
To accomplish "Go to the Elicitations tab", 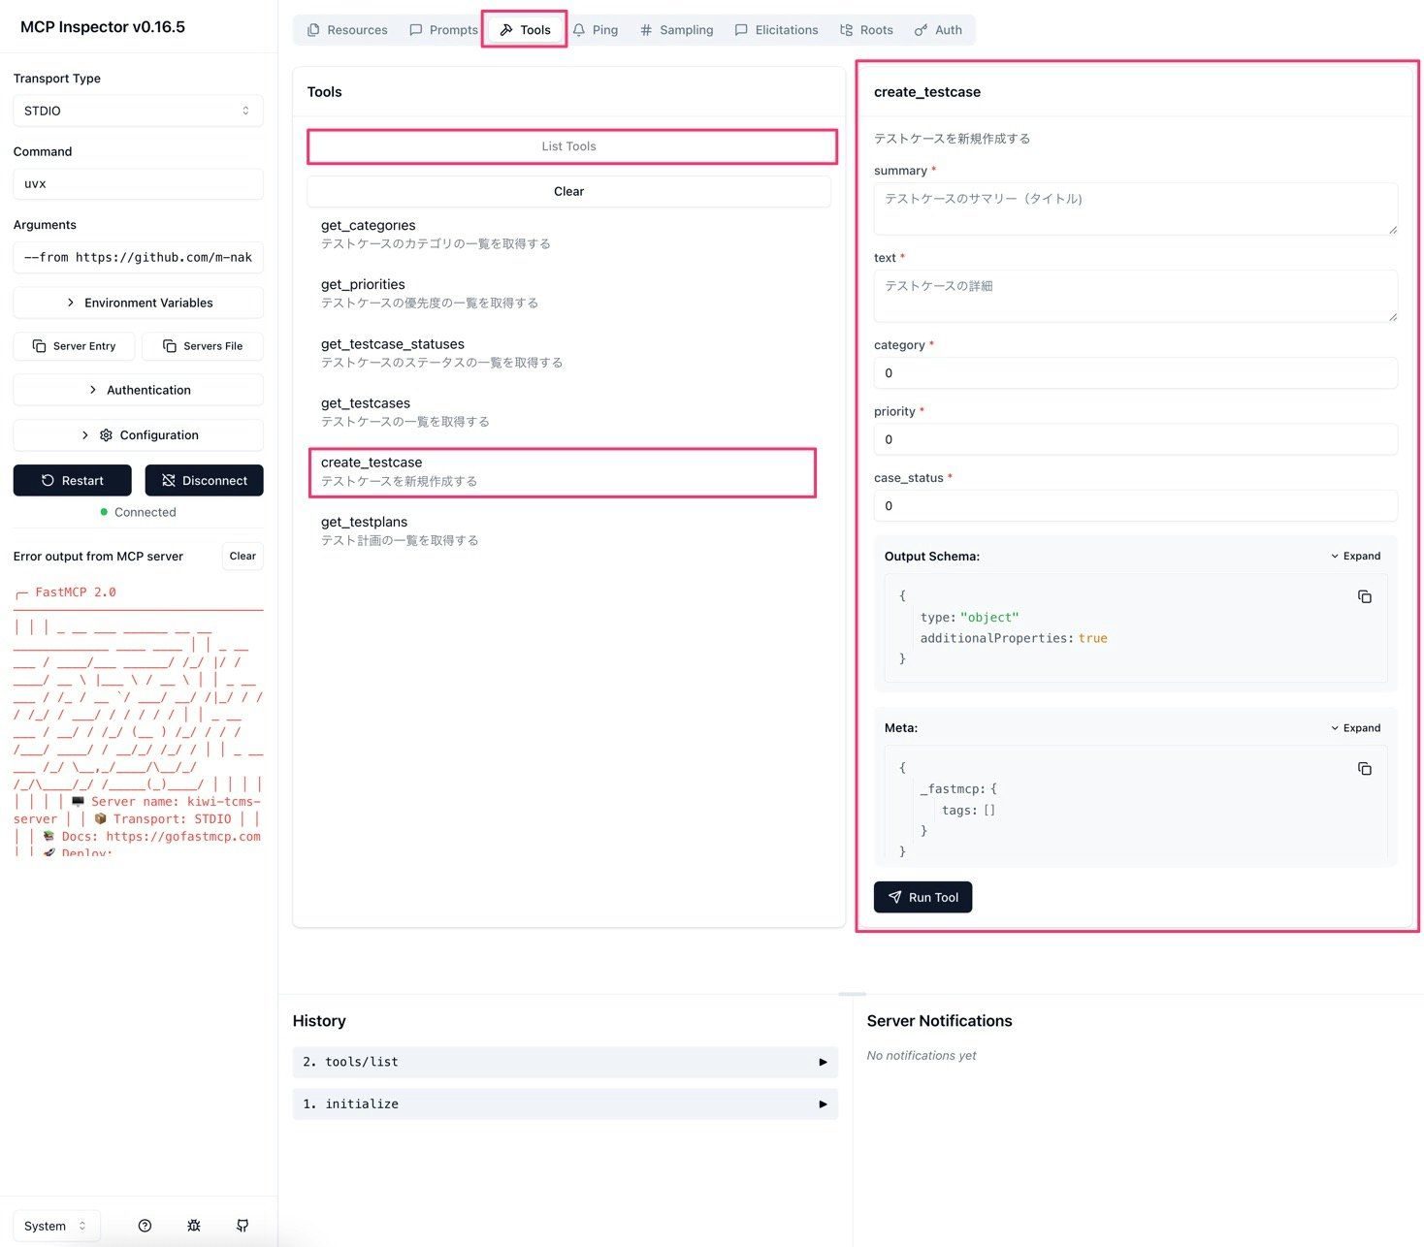I will [x=776, y=30].
